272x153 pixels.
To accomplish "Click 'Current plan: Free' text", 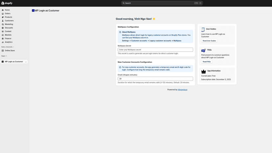I will pyautogui.click(x=208, y=76).
